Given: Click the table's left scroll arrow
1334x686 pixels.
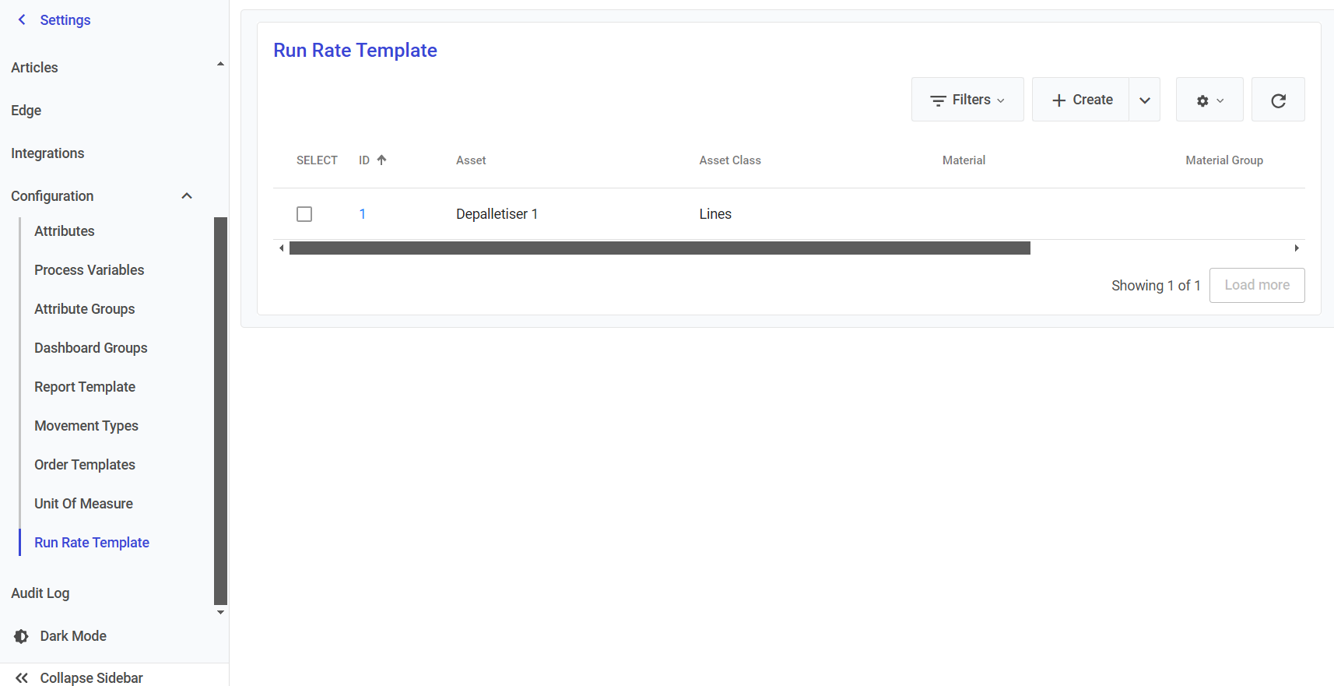Looking at the screenshot, I should coord(282,248).
